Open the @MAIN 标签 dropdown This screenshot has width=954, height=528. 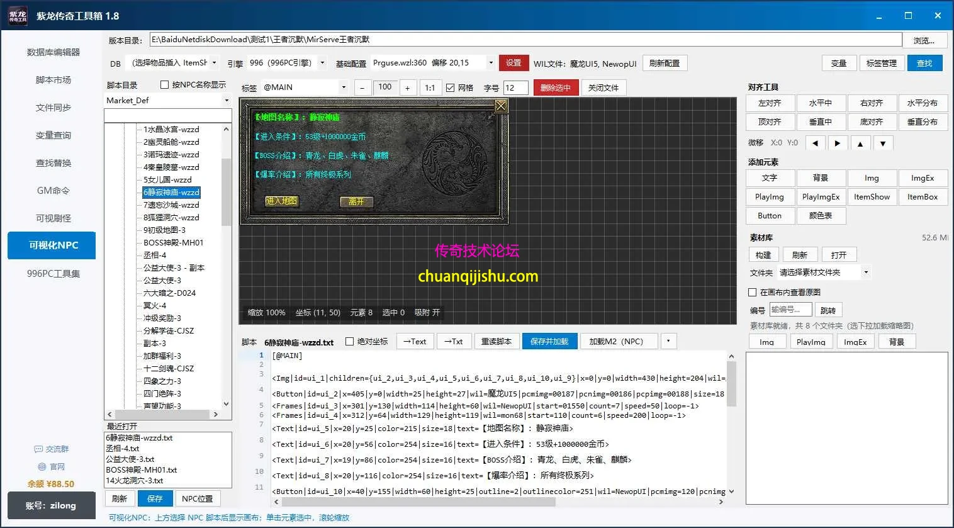pyautogui.click(x=305, y=87)
